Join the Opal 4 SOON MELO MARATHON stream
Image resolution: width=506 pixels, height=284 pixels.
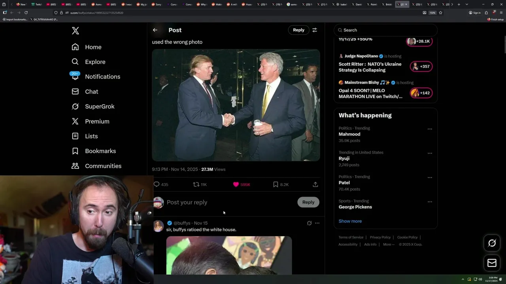[370, 93]
